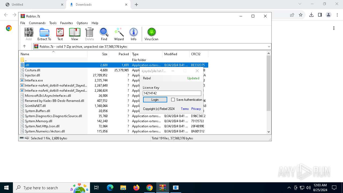
Task: Select Interface.exe in the file list
Action: pyautogui.click(x=34, y=80)
